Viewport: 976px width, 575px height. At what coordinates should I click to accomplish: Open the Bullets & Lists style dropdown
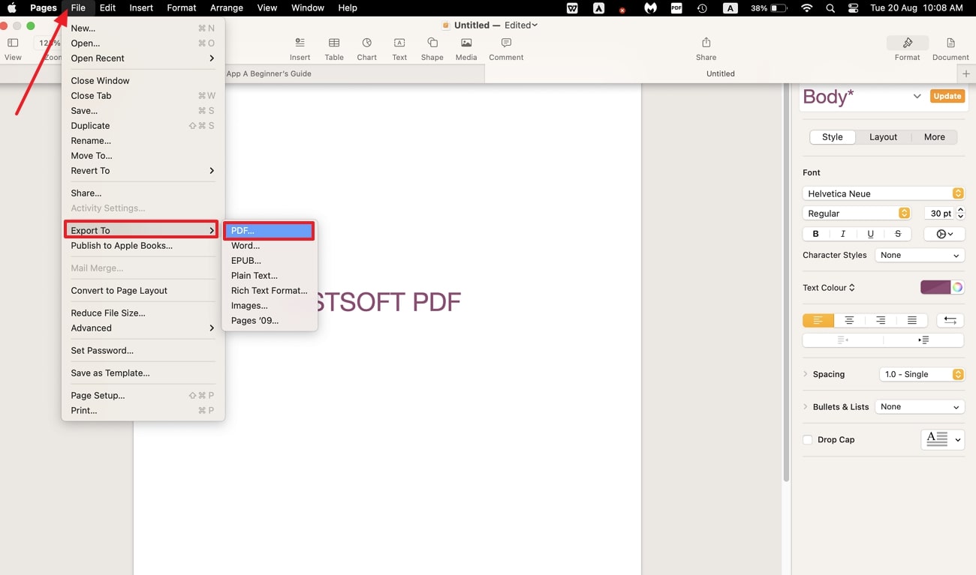(x=920, y=406)
